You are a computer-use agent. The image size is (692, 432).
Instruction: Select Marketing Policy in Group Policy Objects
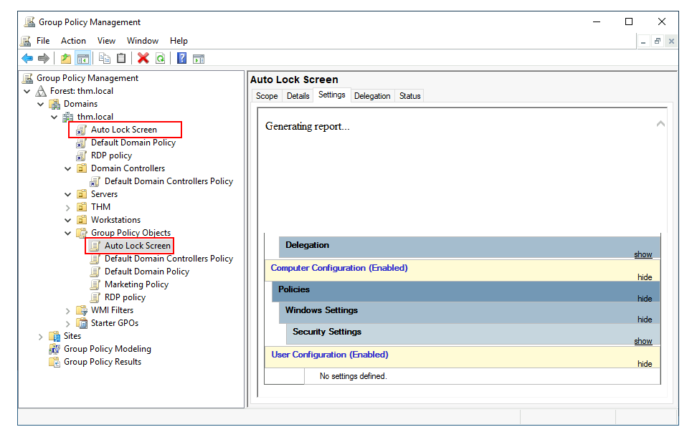136,284
